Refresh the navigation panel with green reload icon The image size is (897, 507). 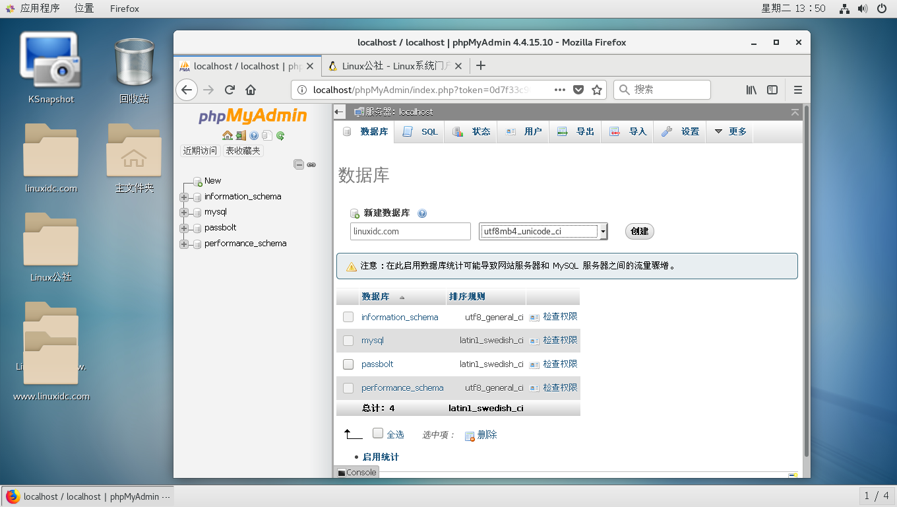tap(280, 135)
